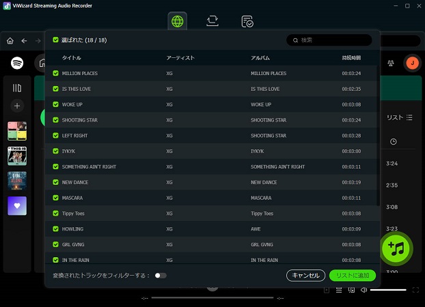Open the Liked Songs heart thumbnail
Screen dimensions: 425x307
(x=17, y=206)
